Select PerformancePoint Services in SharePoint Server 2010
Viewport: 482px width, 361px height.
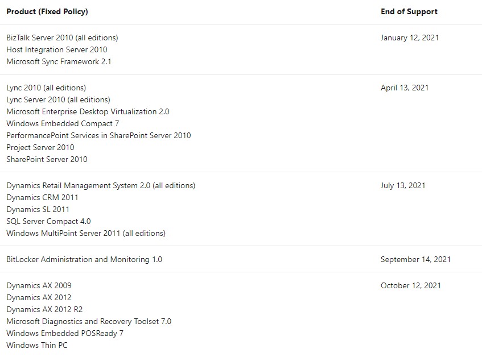coord(98,135)
